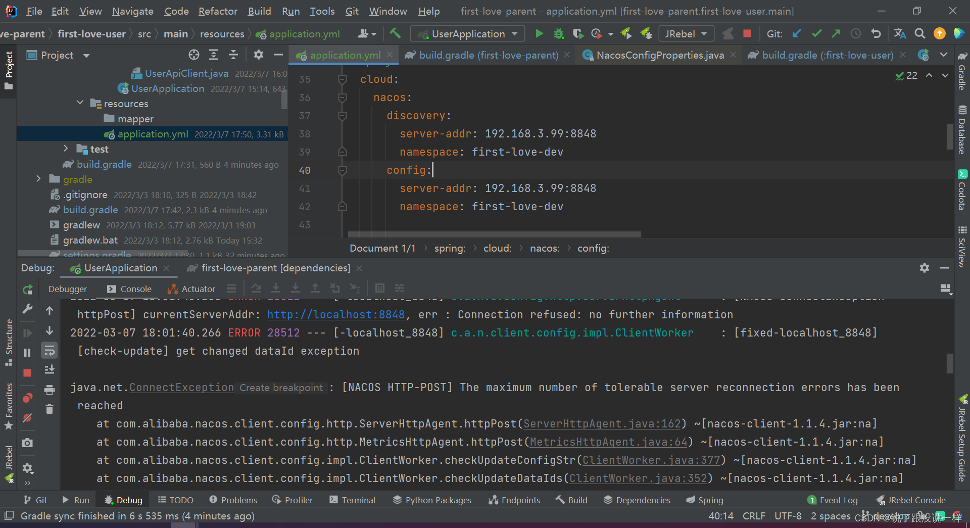Expand the test folder
This screenshot has height=528, width=970.
coord(66,149)
